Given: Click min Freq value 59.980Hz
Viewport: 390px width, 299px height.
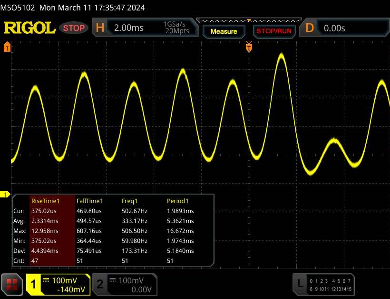Looking at the screenshot, I should (135, 241).
